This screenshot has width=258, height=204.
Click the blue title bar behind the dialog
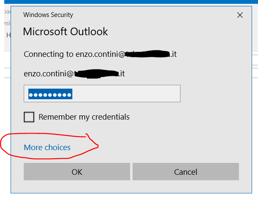(127, 2)
